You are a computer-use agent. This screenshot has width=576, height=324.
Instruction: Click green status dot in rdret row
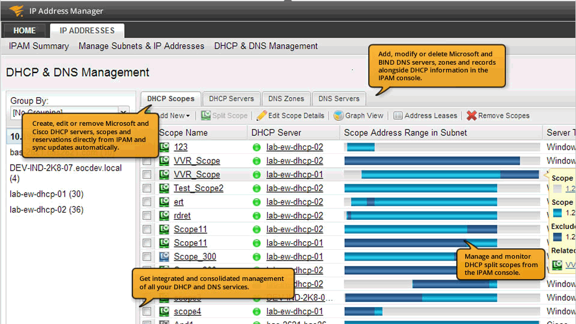click(x=256, y=216)
